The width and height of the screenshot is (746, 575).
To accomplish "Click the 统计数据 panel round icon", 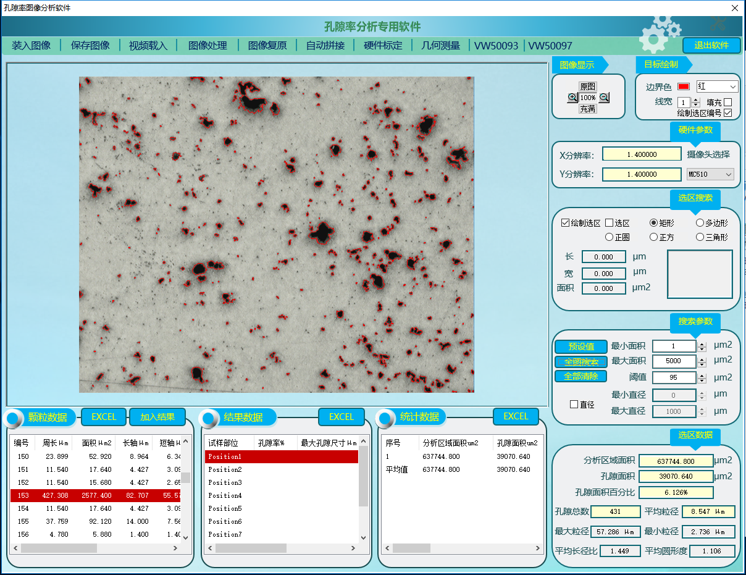I will 386,418.
